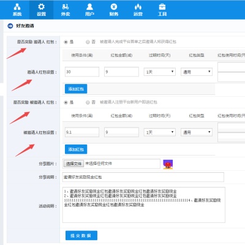245x245 pixels.
Task: Click upper 红包使用时间 field in 邀请人 row
Action: point(232,67)
